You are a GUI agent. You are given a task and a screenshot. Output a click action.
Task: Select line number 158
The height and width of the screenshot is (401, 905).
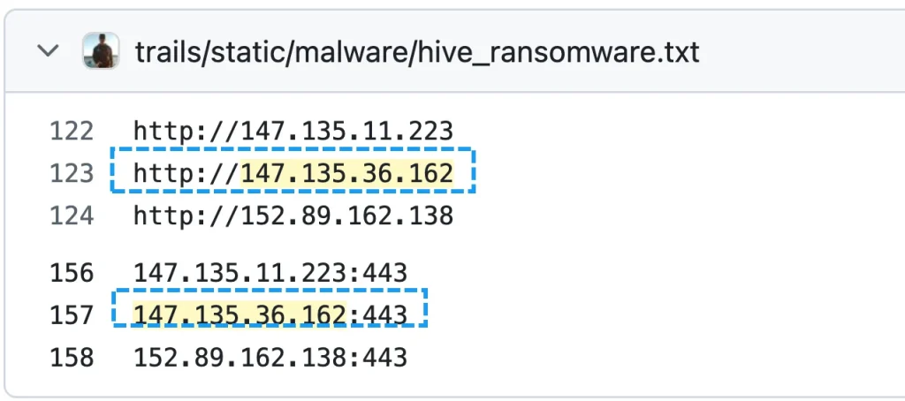72,357
